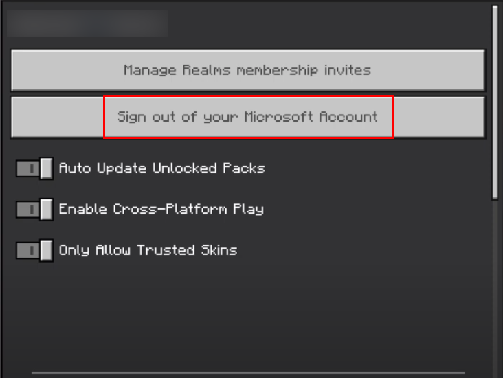Click the scrollbar track below the thumb
Viewport: 503px width, 378px height.
494,289
